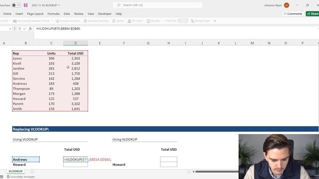Open the Home tab
Viewport: 319px width, 179px height.
(7, 14)
